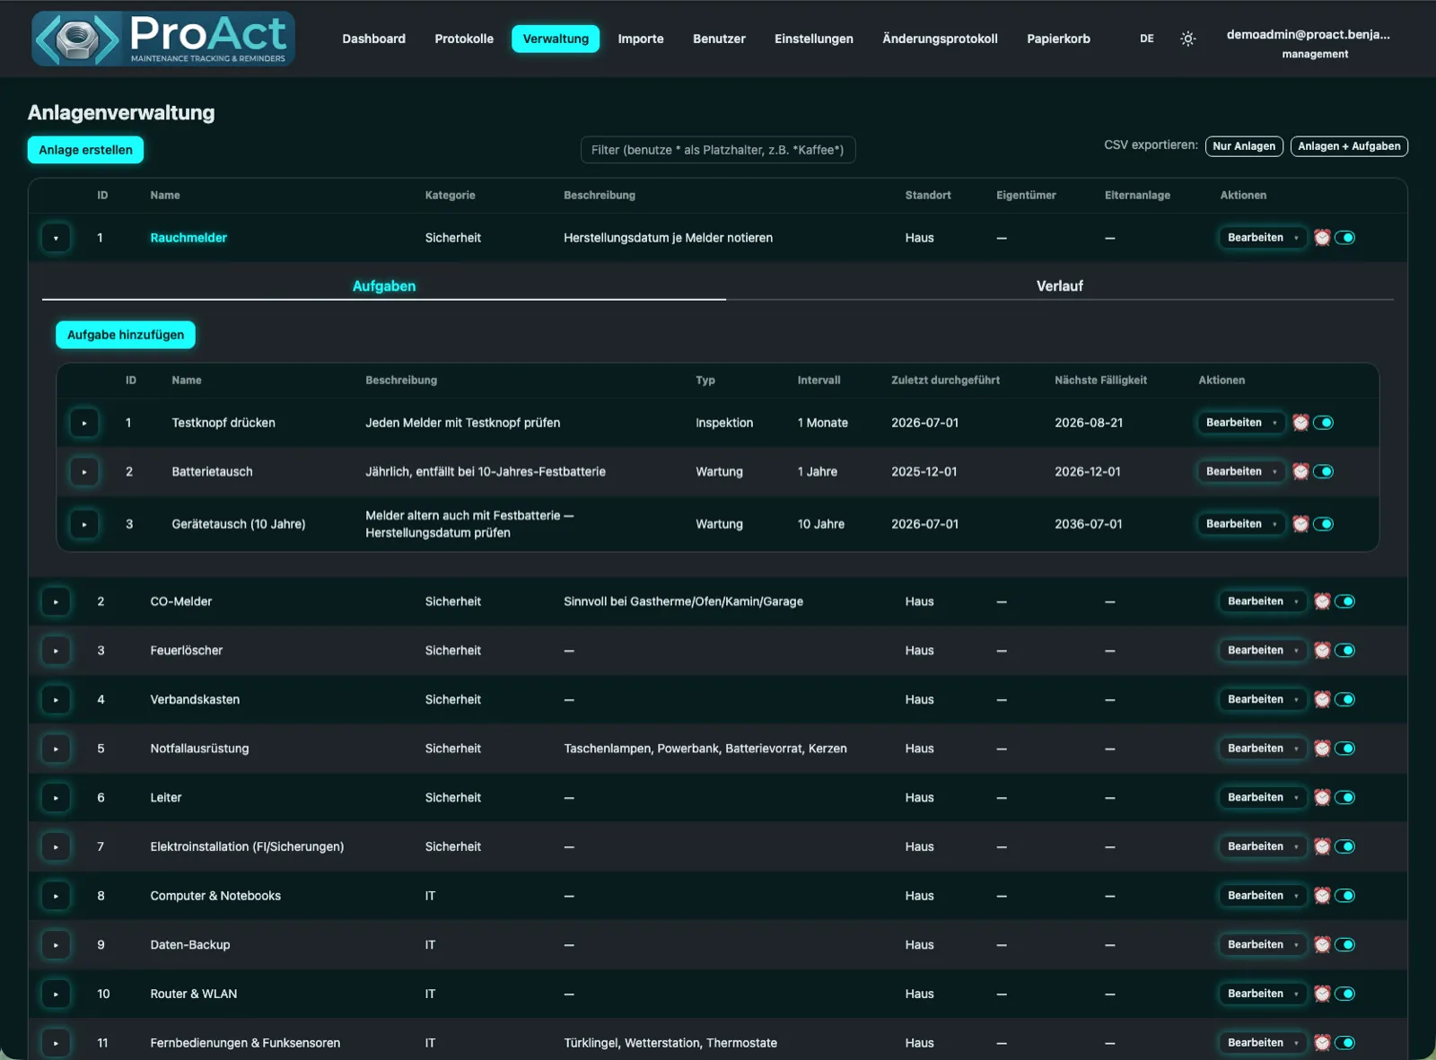Open the Benutzer page
The height and width of the screenshot is (1060, 1436).
click(719, 39)
